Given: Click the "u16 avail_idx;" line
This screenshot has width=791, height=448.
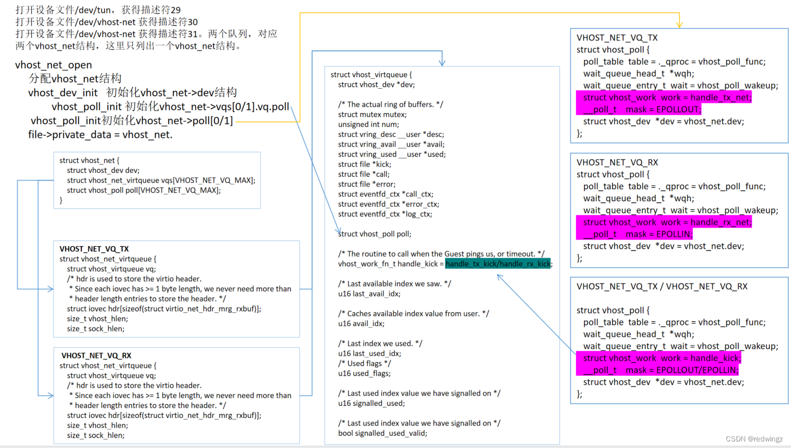Looking at the screenshot, I should click(361, 323).
